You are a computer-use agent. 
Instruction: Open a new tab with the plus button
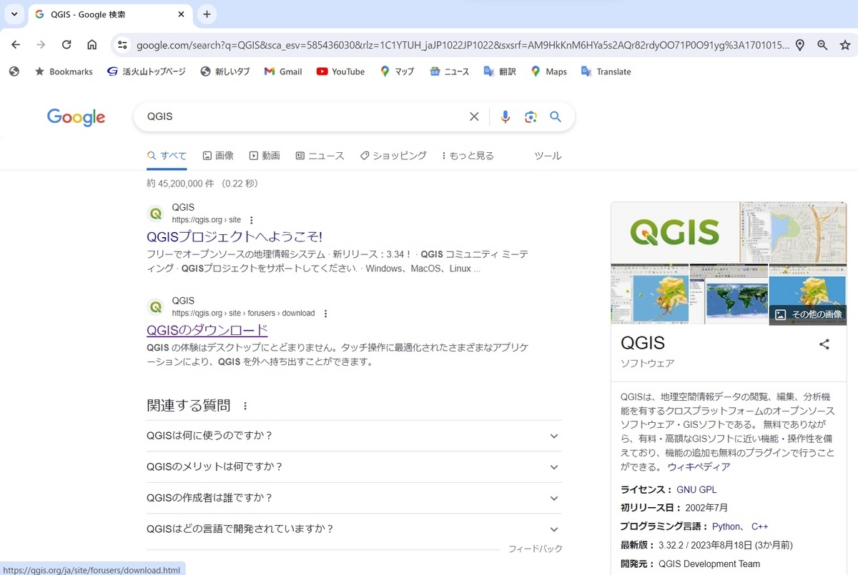point(207,14)
